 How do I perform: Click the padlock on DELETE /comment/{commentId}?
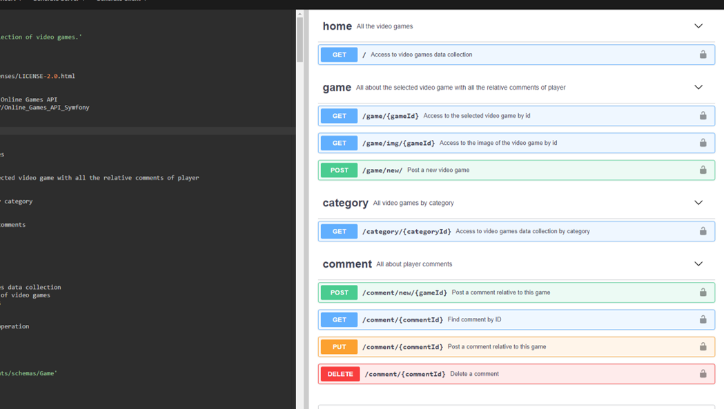pos(703,373)
